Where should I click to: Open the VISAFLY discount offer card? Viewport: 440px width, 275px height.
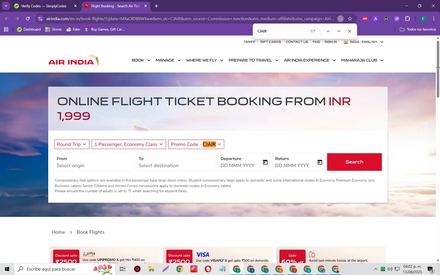[x=218, y=255]
